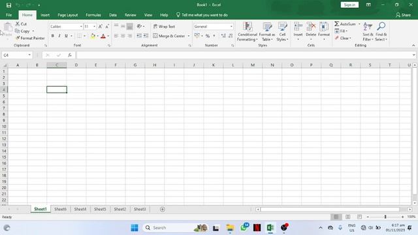The height and width of the screenshot is (235, 418).
Task: Increase font size with the larger A
Action: coord(100,26)
